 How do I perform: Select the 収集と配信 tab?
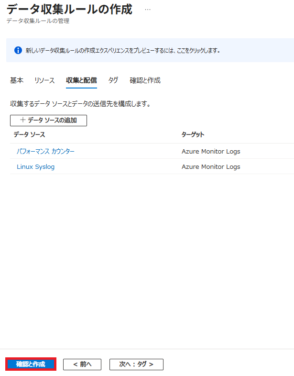(x=81, y=80)
